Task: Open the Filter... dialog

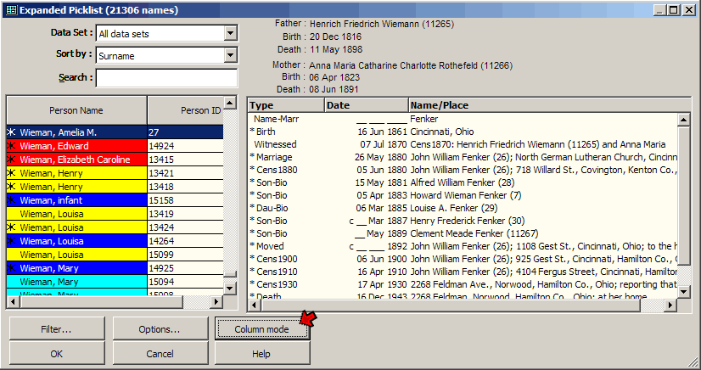Action: [x=57, y=329]
